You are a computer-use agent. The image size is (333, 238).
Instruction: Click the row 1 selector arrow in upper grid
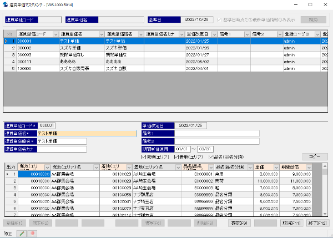(x=6, y=41)
